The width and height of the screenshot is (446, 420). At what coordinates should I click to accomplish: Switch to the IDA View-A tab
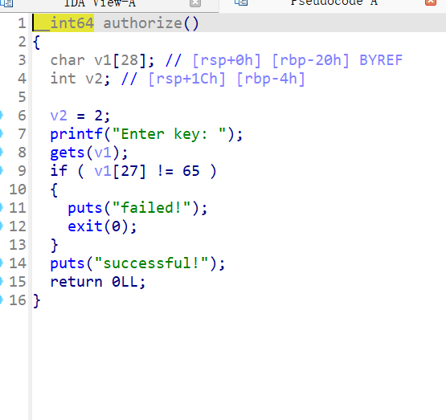click(100, 3)
